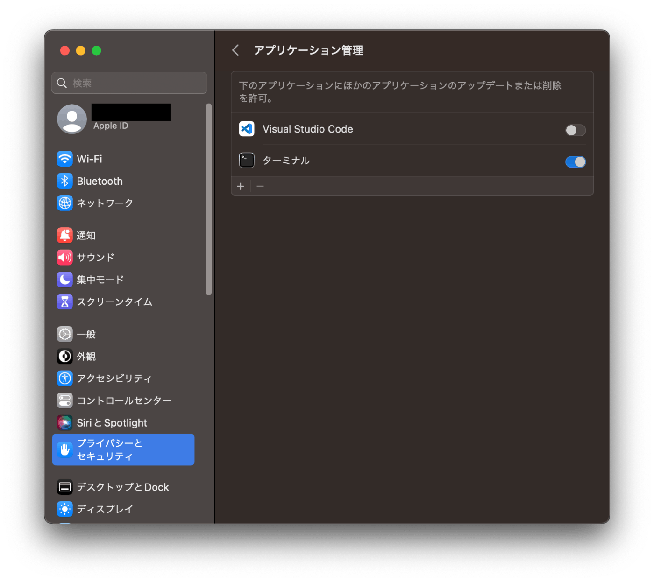Select the Visual Studio Code row label

click(x=308, y=129)
